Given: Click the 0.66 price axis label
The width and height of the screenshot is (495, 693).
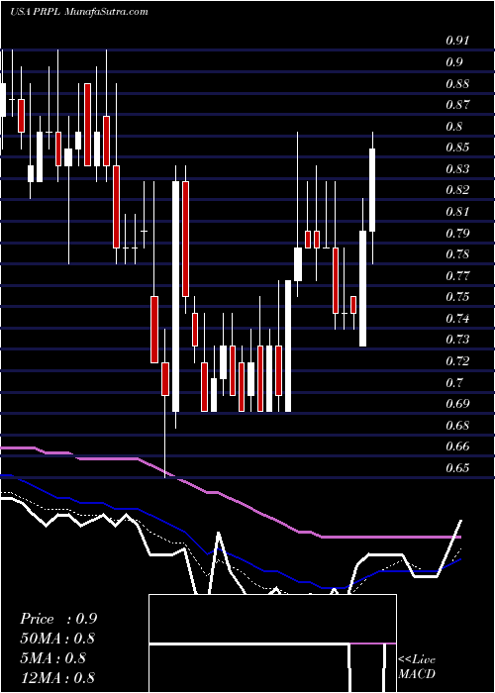Looking at the screenshot, I should tap(457, 446).
